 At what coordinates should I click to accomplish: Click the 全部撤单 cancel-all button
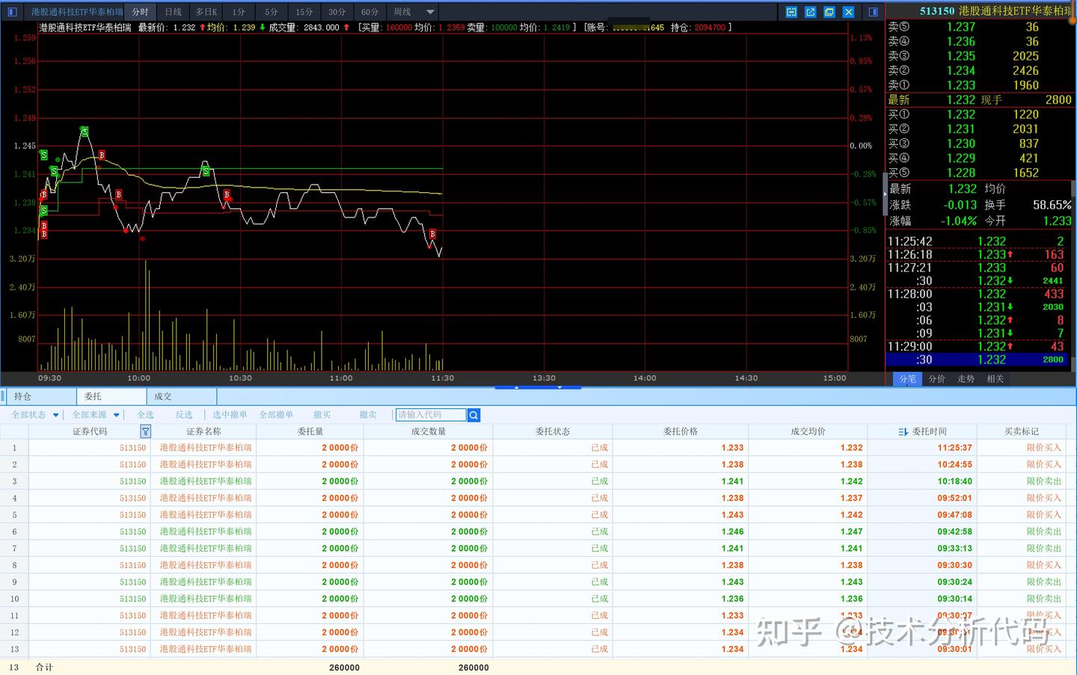tap(276, 415)
